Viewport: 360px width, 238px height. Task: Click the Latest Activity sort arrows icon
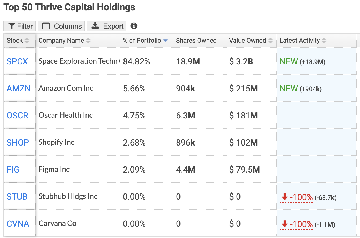pyautogui.click(x=324, y=41)
